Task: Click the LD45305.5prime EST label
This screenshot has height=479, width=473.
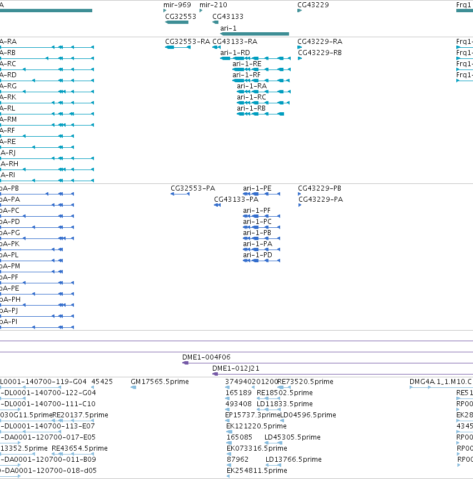Action: (292, 437)
